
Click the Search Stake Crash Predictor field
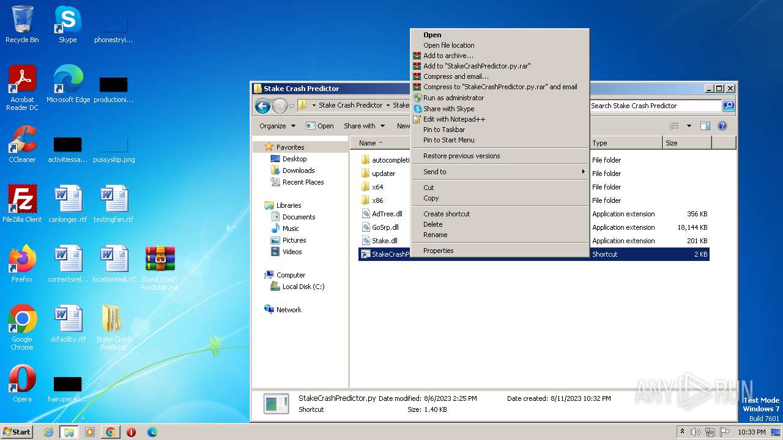pos(655,106)
